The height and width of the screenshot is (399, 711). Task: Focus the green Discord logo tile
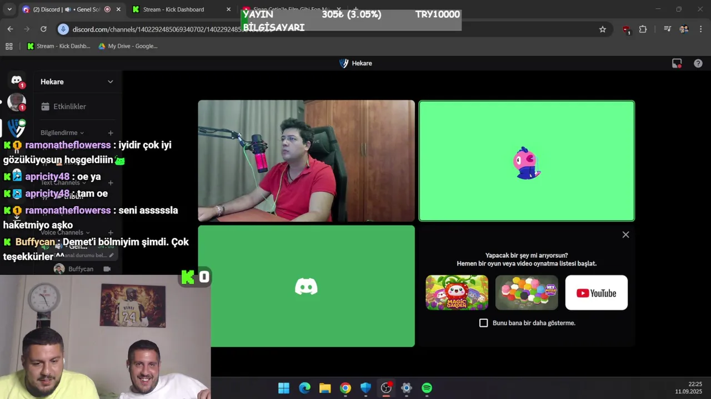click(x=306, y=286)
